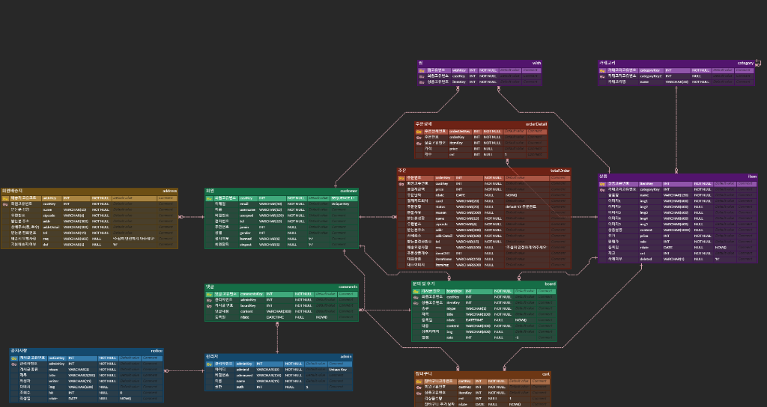Click the VARCHAR(30) type in category table

pos(676,82)
